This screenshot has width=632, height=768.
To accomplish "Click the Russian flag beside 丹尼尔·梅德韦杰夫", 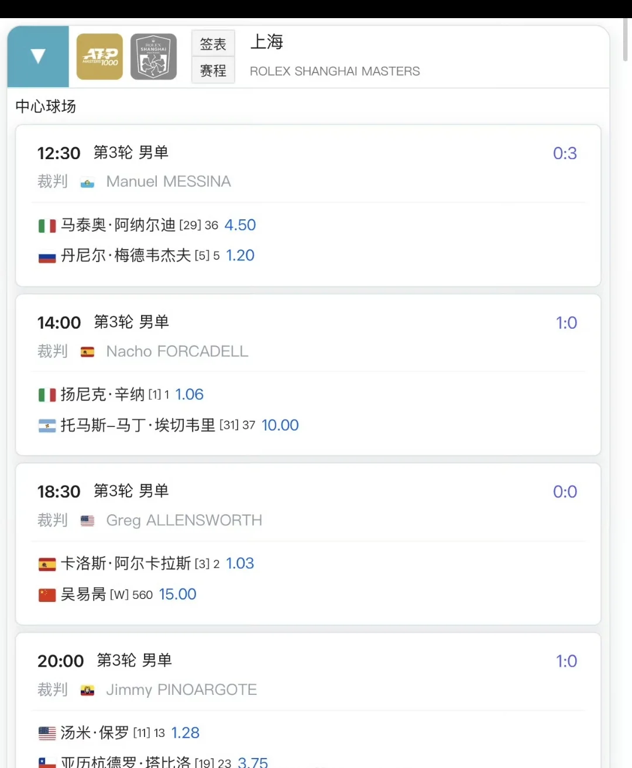I will pos(47,256).
